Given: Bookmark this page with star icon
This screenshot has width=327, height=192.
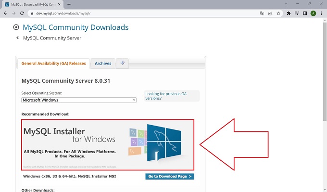Looking at the screenshot, I should pyautogui.click(x=278, y=13).
